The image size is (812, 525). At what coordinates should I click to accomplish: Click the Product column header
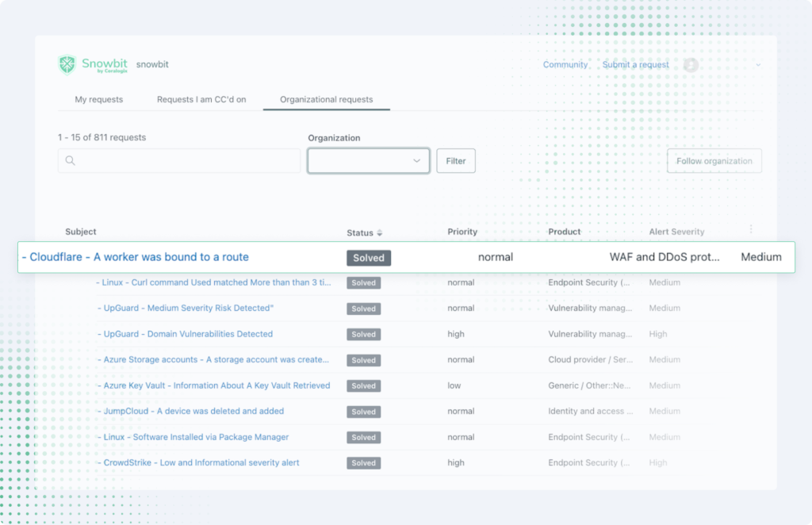click(x=565, y=232)
